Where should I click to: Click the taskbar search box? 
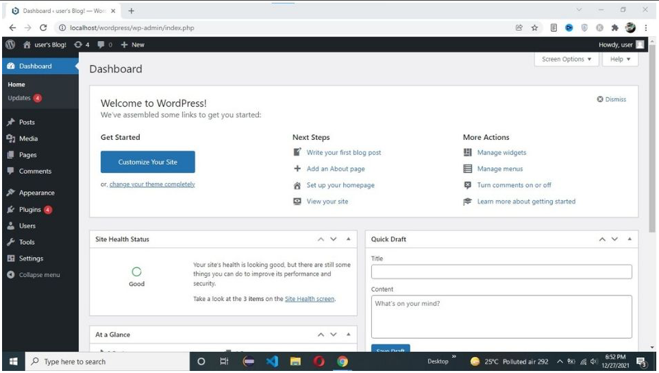107,361
